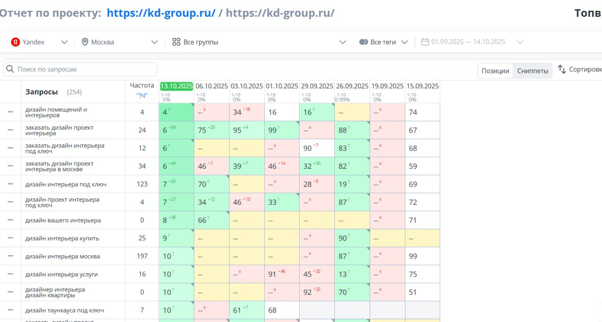Click the minus icon for 'дизайн интерьера москва' row
This screenshot has width=602, height=322.
pos(10,257)
